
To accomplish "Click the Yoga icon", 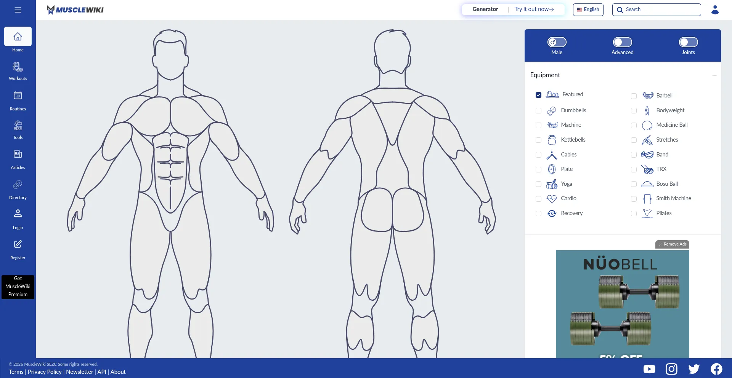I will click(x=552, y=184).
